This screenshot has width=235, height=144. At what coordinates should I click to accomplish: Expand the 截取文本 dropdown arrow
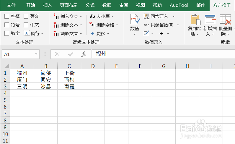[x=81, y=34]
